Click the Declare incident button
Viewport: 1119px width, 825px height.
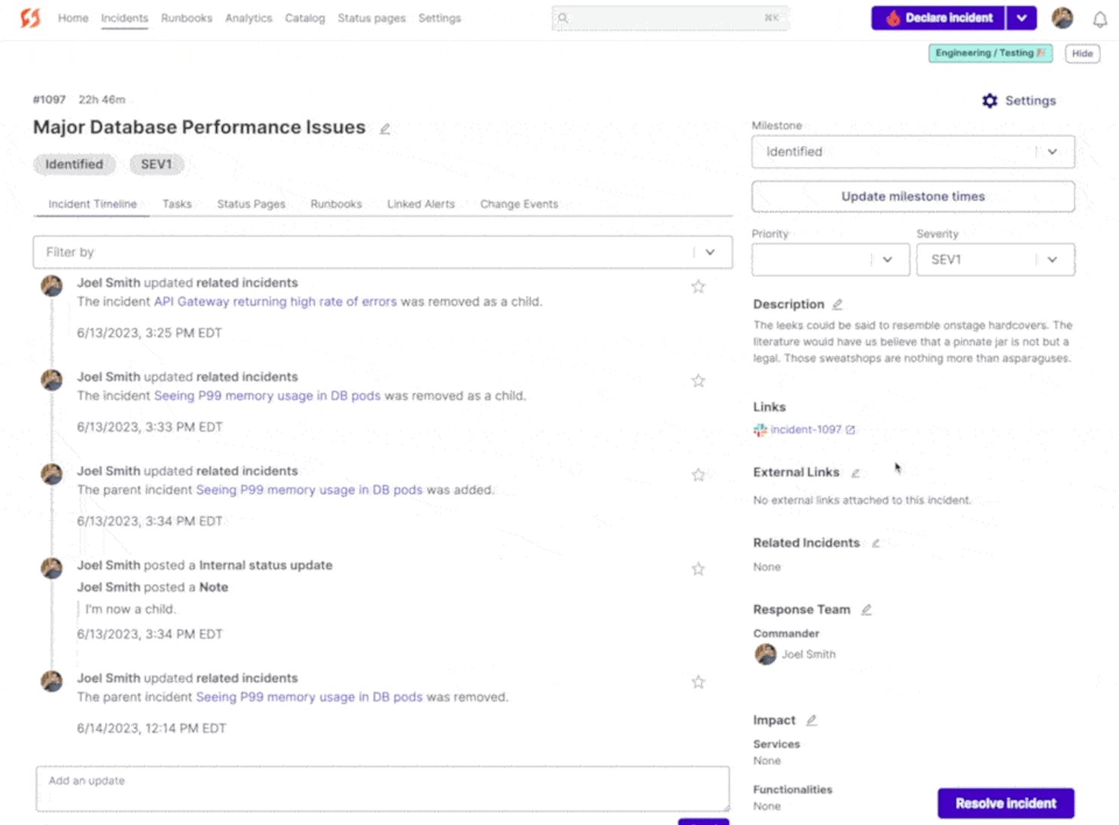click(x=938, y=18)
